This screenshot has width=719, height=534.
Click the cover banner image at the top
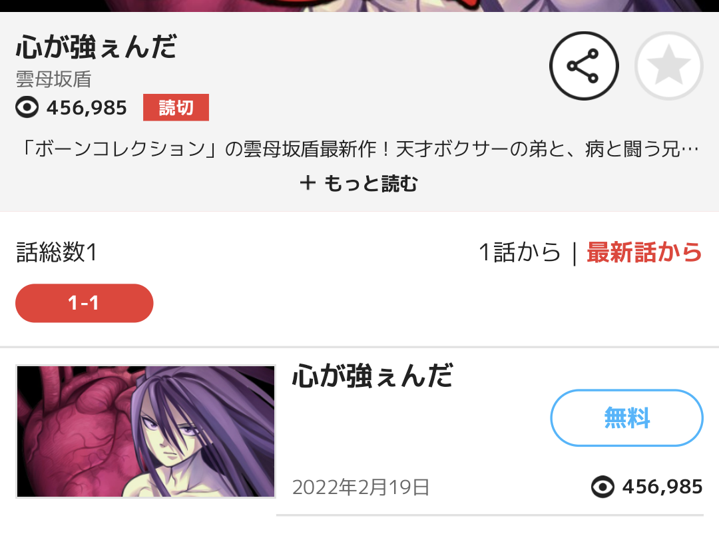click(x=359, y=5)
